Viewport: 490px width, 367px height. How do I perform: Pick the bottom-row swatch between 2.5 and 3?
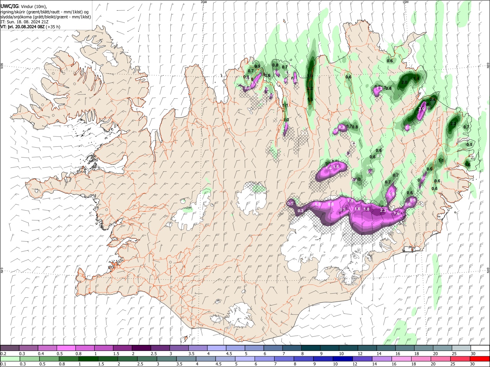point(147,359)
